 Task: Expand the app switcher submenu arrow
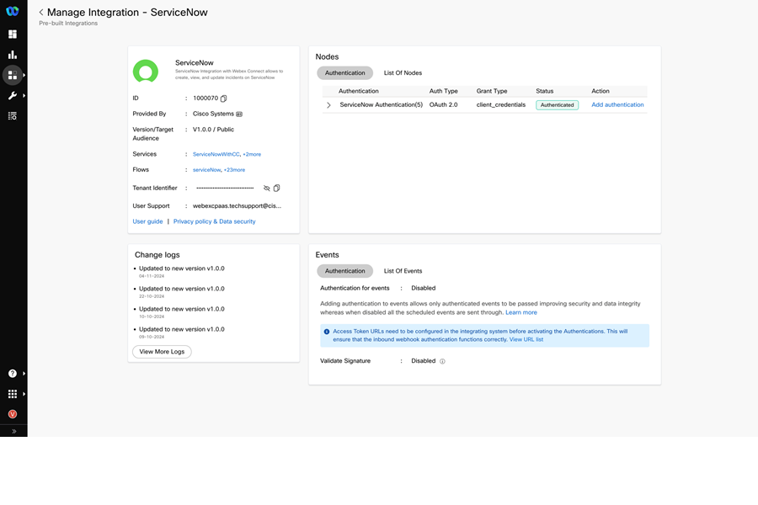point(24,394)
